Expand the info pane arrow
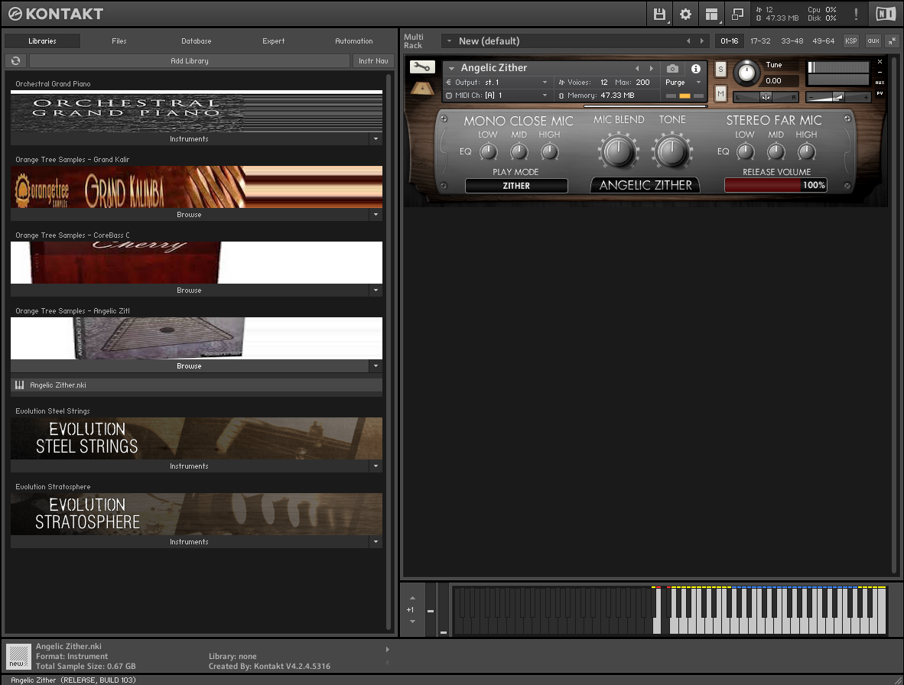Viewport: 904px width, 685px height. click(x=388, y=649)
